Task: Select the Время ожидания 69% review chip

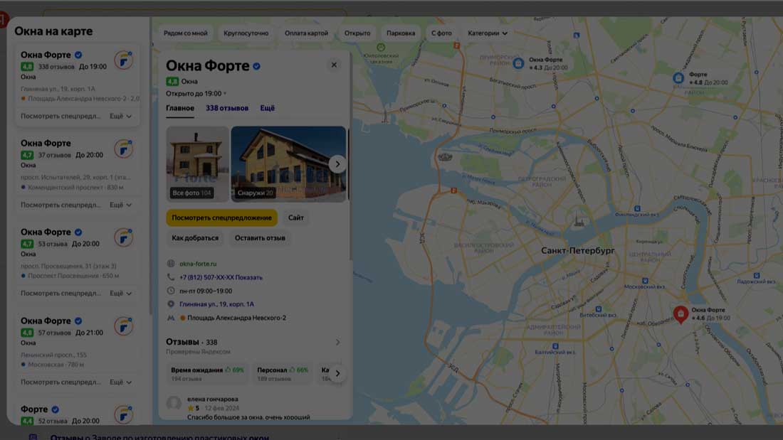Action: tap(207, 374)
